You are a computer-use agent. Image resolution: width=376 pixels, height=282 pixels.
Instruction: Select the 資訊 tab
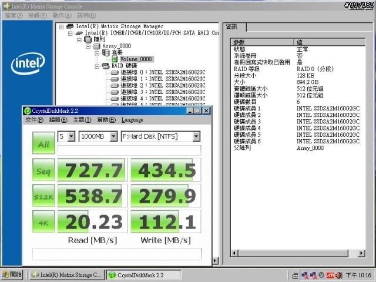click(x=234, y=27)
